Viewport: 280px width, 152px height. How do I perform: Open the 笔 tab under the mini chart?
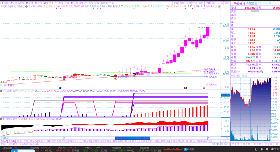coord(233,144)
